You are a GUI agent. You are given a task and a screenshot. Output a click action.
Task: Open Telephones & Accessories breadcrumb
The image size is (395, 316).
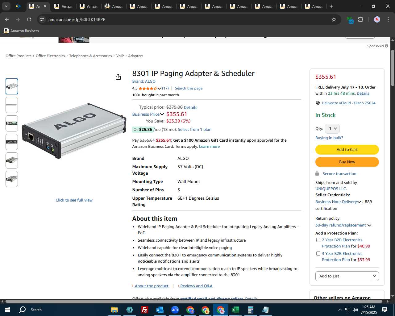click(x=90, y=56)
